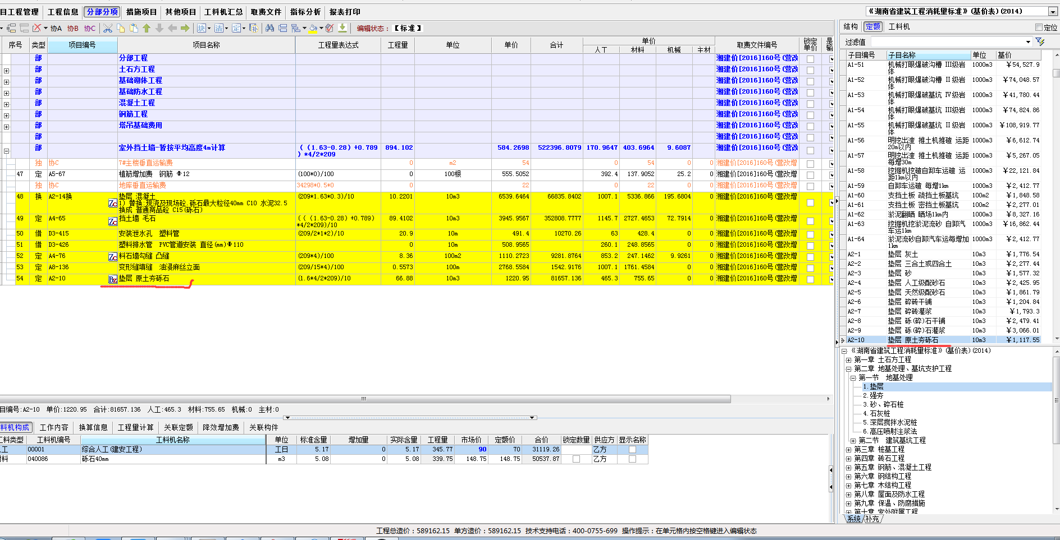Expand the 第三章 桩基工程 tree node
Viewport: 1060px width, 540px height.
pos(849,450)
